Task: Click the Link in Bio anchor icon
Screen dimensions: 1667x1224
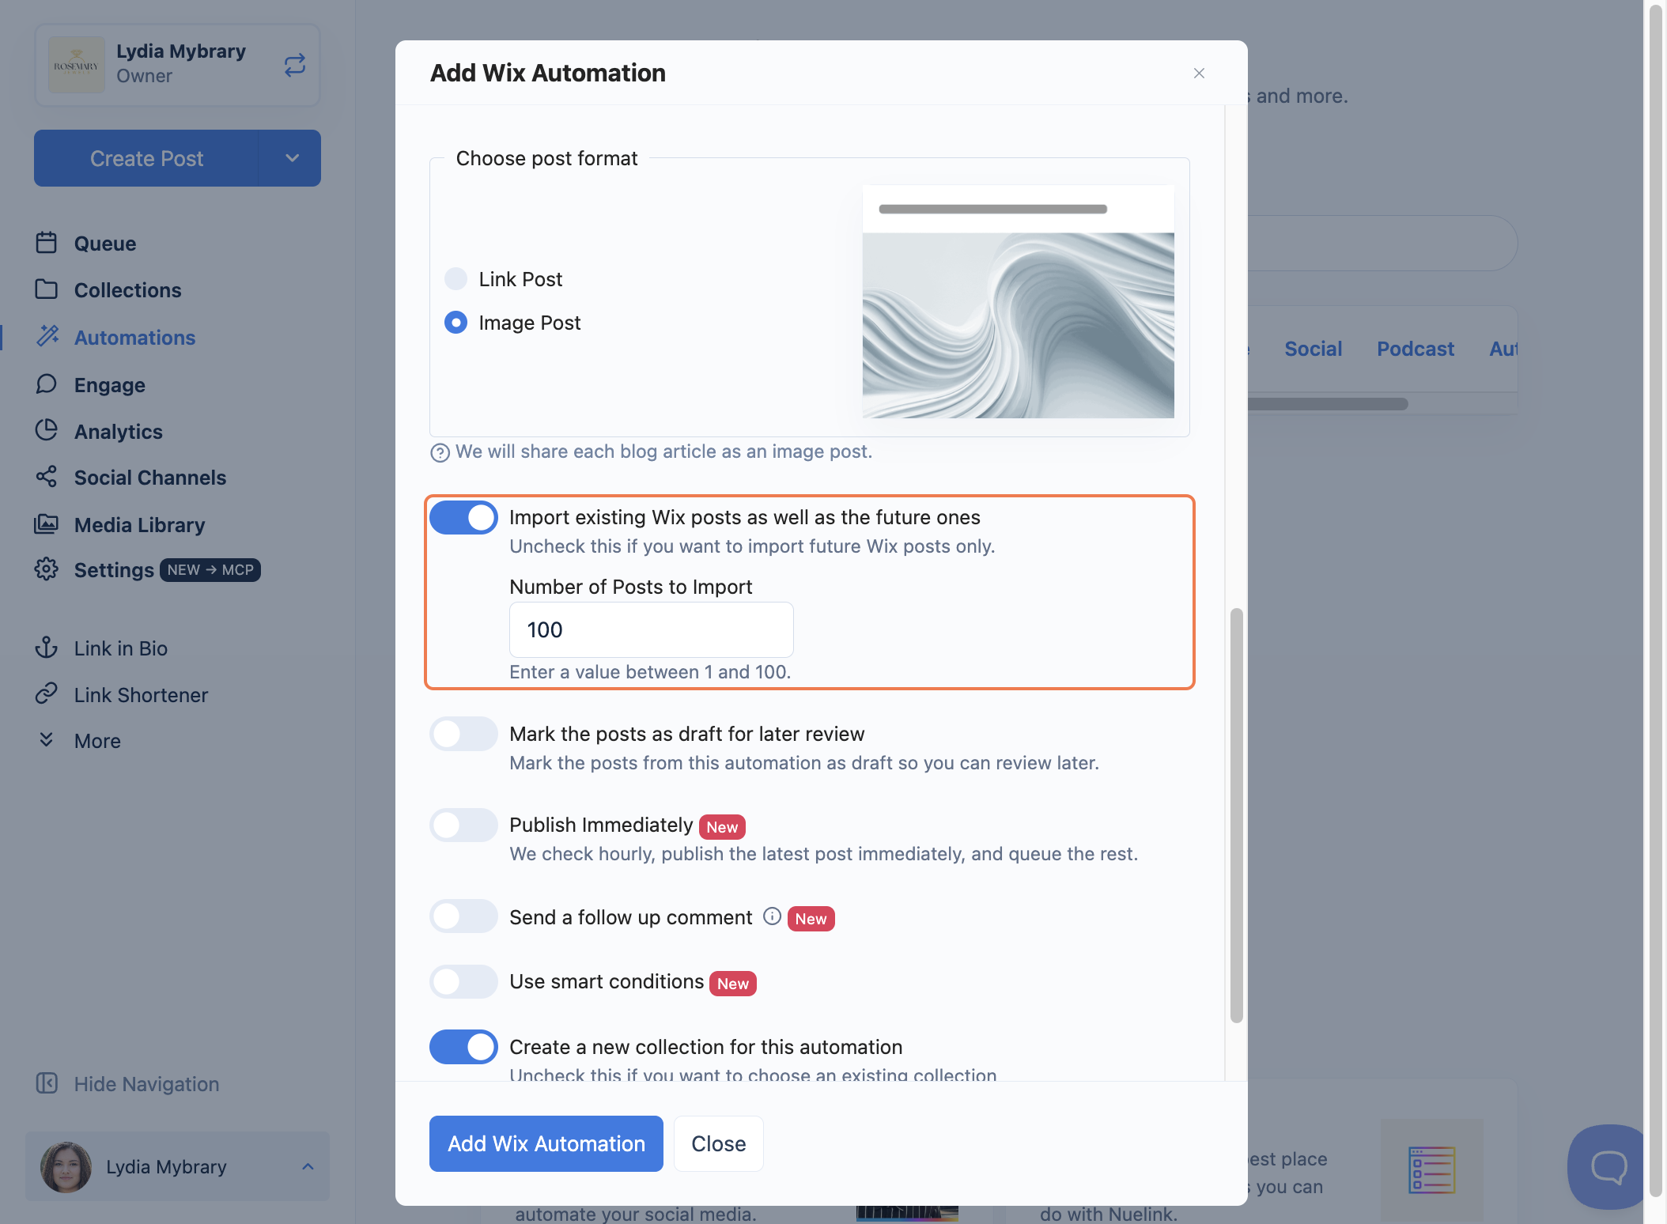Action: tap(47, 648)
